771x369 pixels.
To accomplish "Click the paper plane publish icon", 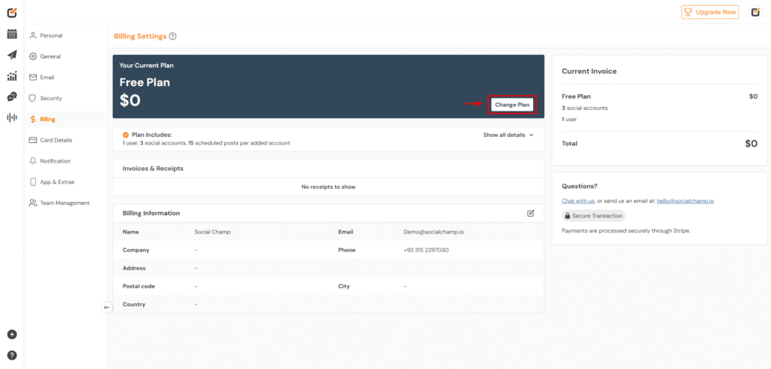I will (x=12, y=55).
